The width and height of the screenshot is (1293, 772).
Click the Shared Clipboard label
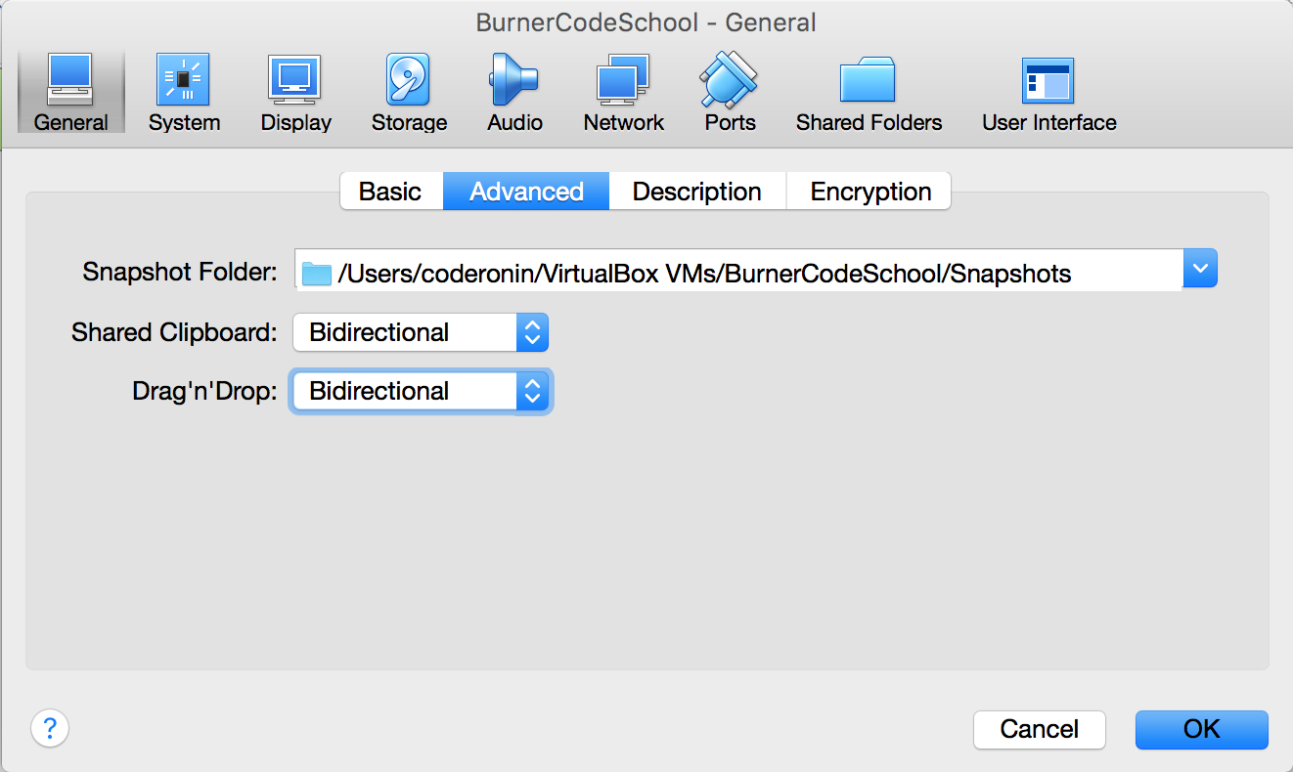[175, 332]
